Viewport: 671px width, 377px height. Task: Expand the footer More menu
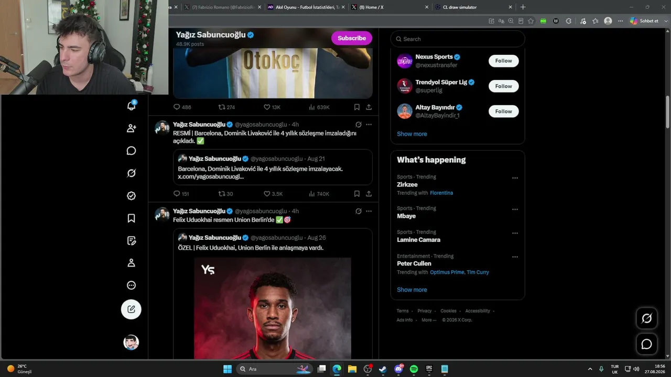[429, 320]
